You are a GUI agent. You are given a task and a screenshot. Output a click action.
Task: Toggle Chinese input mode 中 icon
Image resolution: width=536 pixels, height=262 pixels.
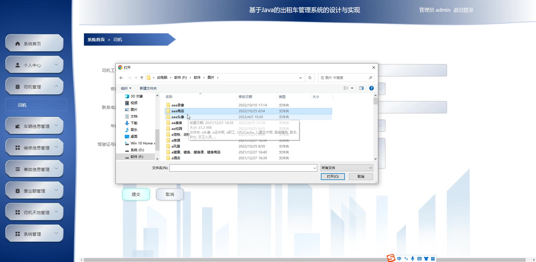point(399,259)
